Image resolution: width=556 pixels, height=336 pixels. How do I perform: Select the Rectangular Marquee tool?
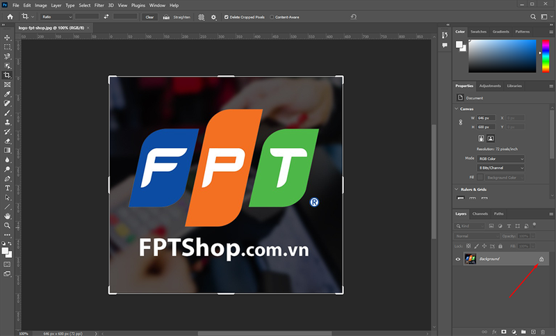tap(7, 47)
